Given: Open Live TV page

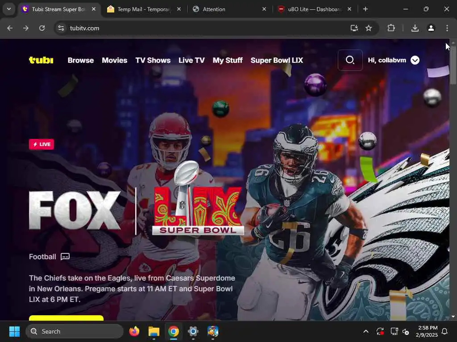Looking at the screenshot, I should click(191, 60).
